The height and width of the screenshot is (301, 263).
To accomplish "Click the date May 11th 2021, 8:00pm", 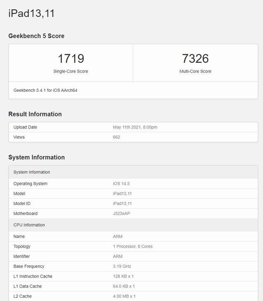I will coord(135,127).
